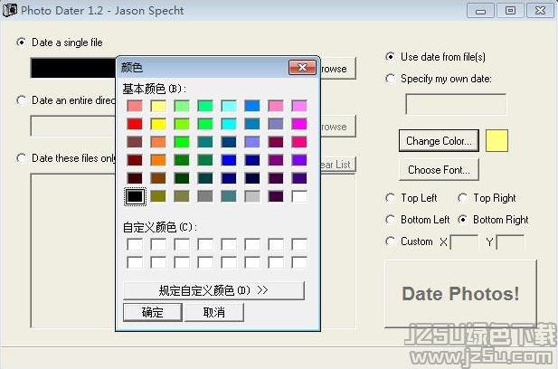Confirm color with the 确定 button
Image resolution: width=558 pixels, height=369 pixels.
click(x=152, y=312)
